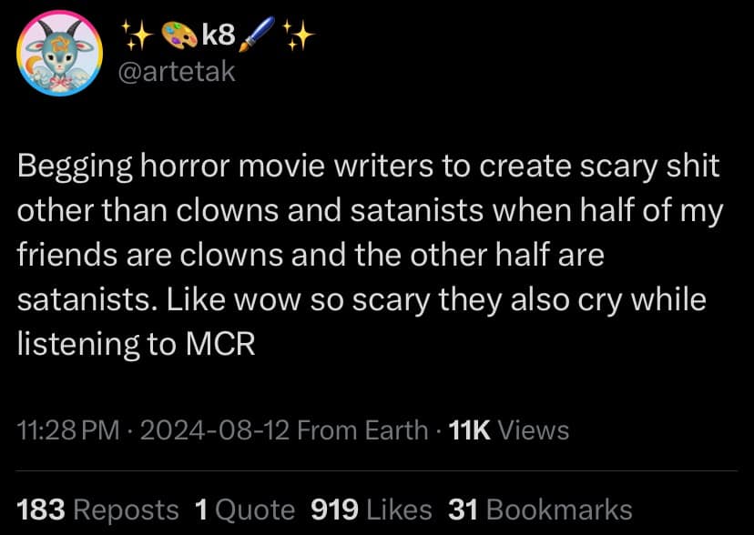Screen dimensions: 754x535
Task: Open the 183 Reposts list
Action: tap(97, 510)
